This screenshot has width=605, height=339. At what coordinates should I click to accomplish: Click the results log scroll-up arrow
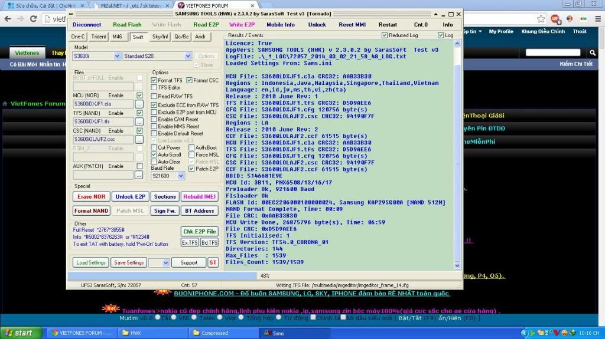[x=457, y=44]
